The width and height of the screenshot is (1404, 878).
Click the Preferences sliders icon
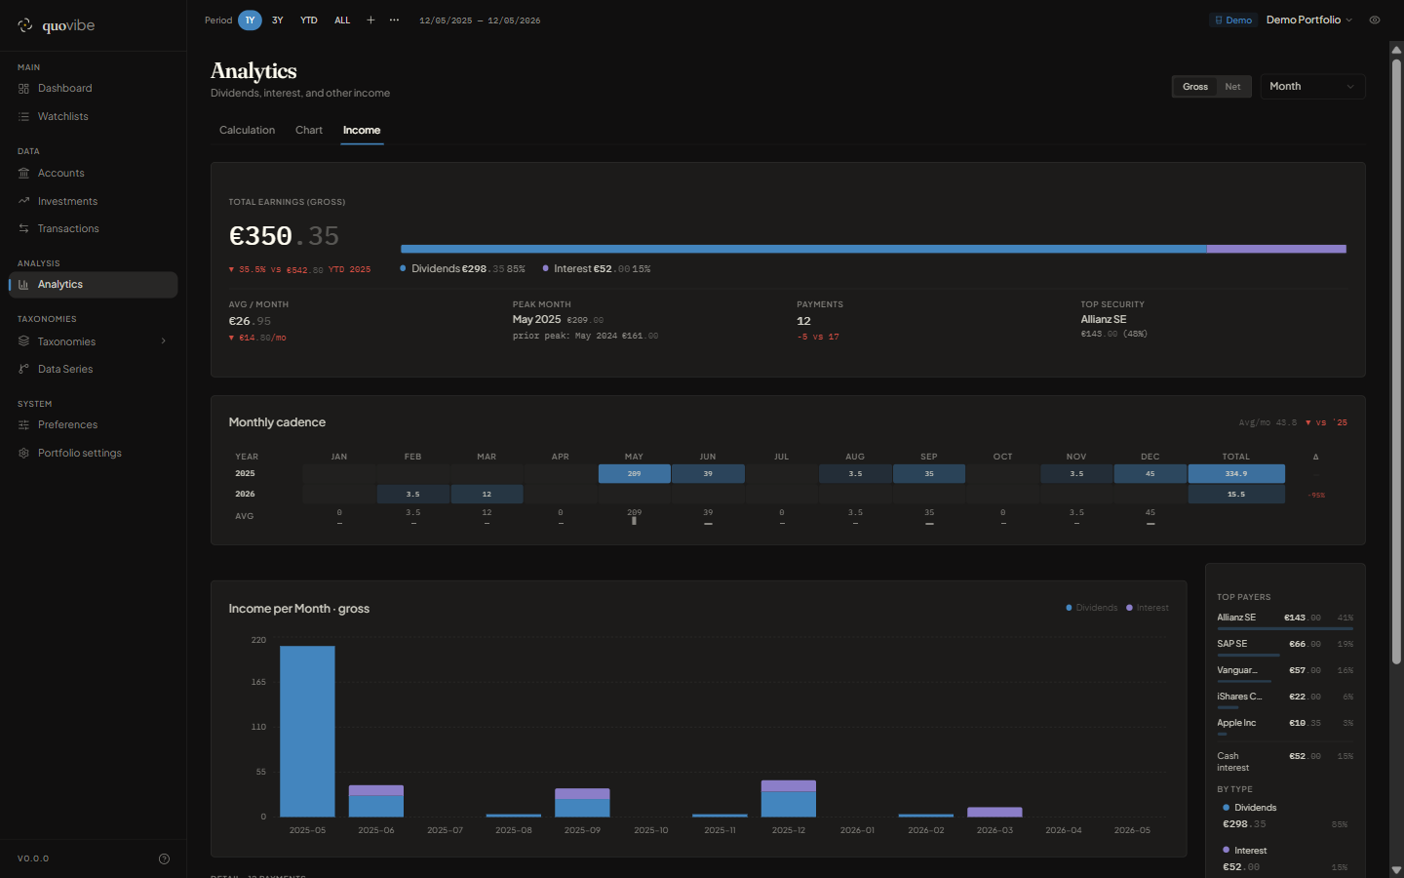coord(23,425)
